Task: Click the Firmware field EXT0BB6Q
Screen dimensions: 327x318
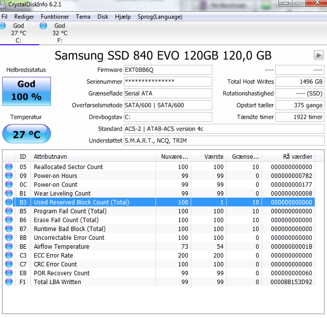Action: pyautogui.click(x=168, y=70)
